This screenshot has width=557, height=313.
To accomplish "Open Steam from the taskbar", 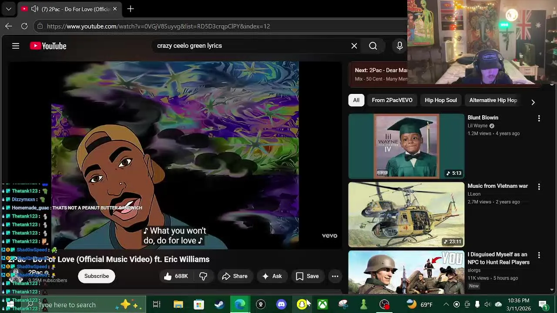I will point(219,304).
